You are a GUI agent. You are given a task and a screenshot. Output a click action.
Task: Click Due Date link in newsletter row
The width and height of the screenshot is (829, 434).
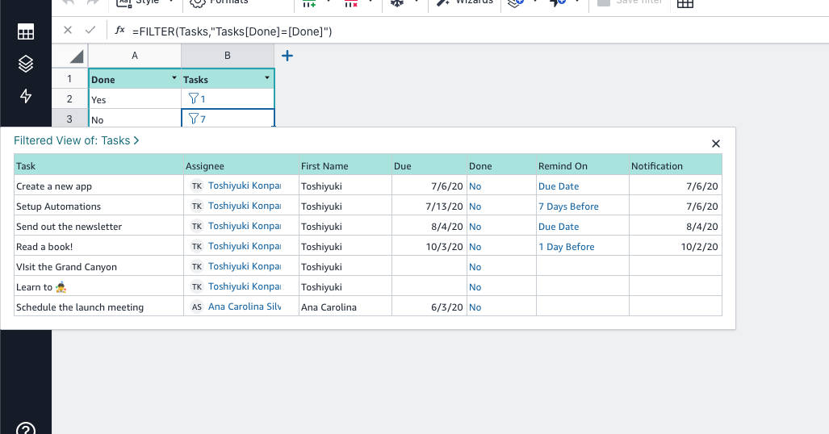559,226
